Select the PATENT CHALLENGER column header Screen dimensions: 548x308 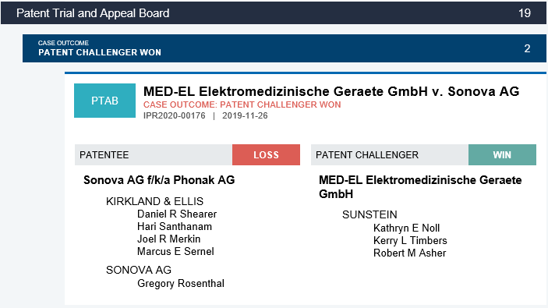[x=390, y=154]
